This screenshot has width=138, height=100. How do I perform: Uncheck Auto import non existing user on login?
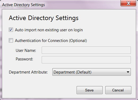[x=11, y=30]
